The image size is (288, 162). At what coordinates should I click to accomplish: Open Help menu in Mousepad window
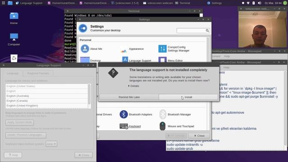coord(226,67)
